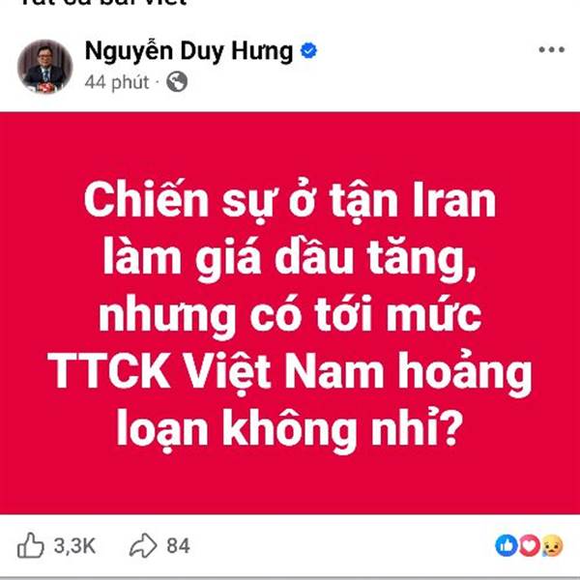Click the share arrow icon

[x=143, y=545]
